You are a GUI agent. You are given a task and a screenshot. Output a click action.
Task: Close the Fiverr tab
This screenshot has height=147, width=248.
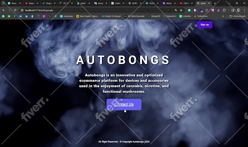coord(20,3)
